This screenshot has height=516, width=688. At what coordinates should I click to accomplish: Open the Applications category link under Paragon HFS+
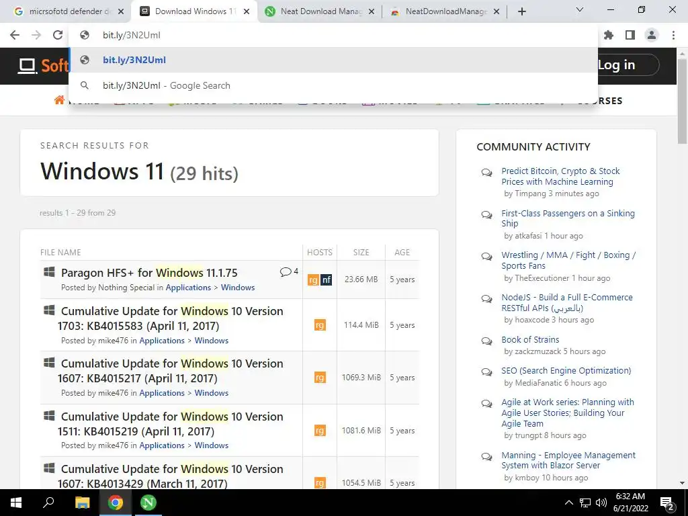point(188,288)
